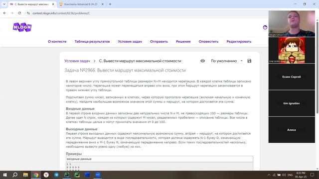Show hidden system tray icons
This screenshot has width=319, height=179.
click(x=269, y=175)
